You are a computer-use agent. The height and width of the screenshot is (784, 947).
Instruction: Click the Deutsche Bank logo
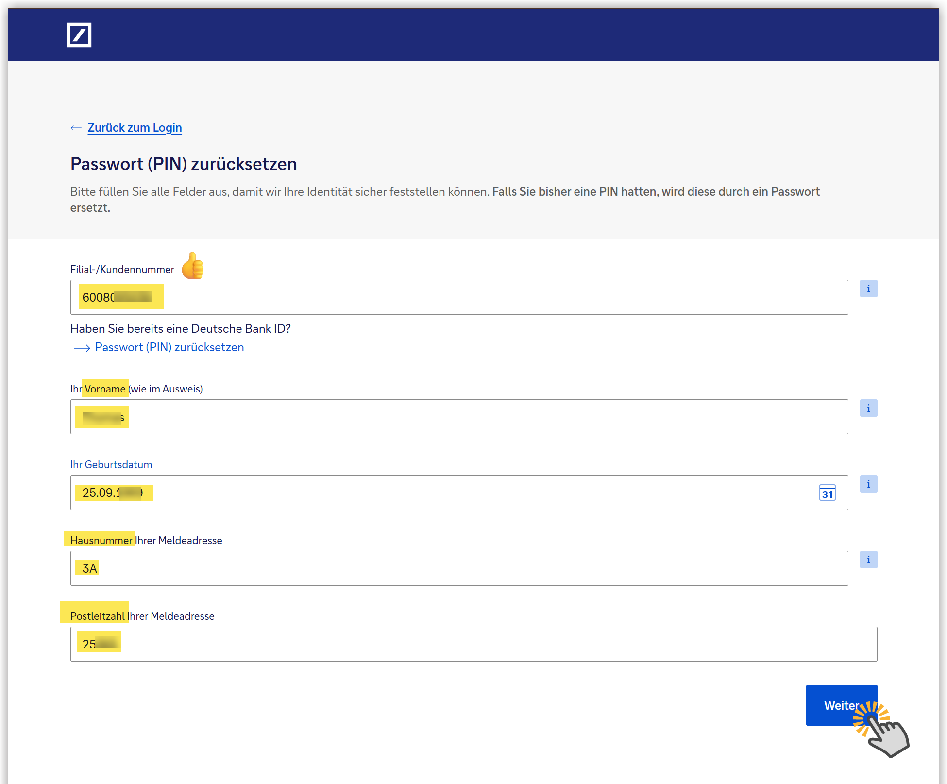(79, 35)
